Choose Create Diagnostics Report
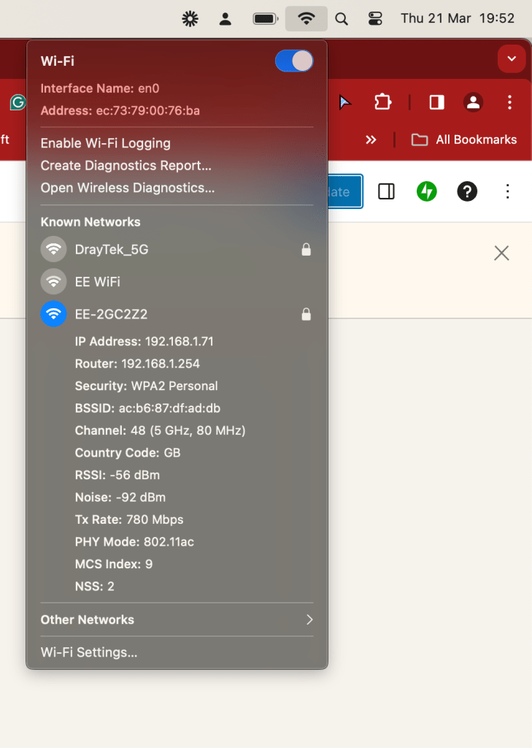Image resolution: width=532 pixels, height=748 pixels. [126, 166]
